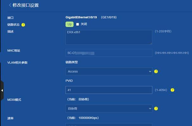Click the (1-4094) range hint
The image size is (192, 126).
pos(161,90)
